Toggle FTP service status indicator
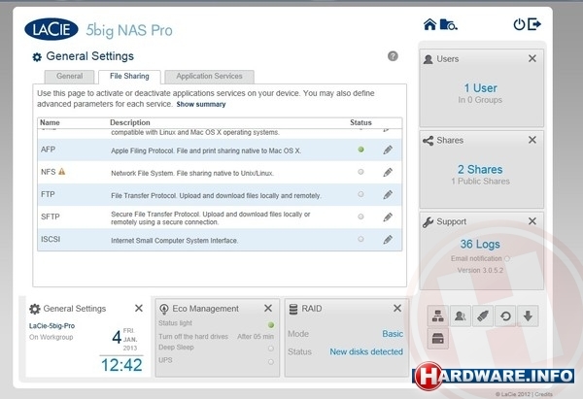The width and height of the screenshot is (583, 399). coord(360,194)
